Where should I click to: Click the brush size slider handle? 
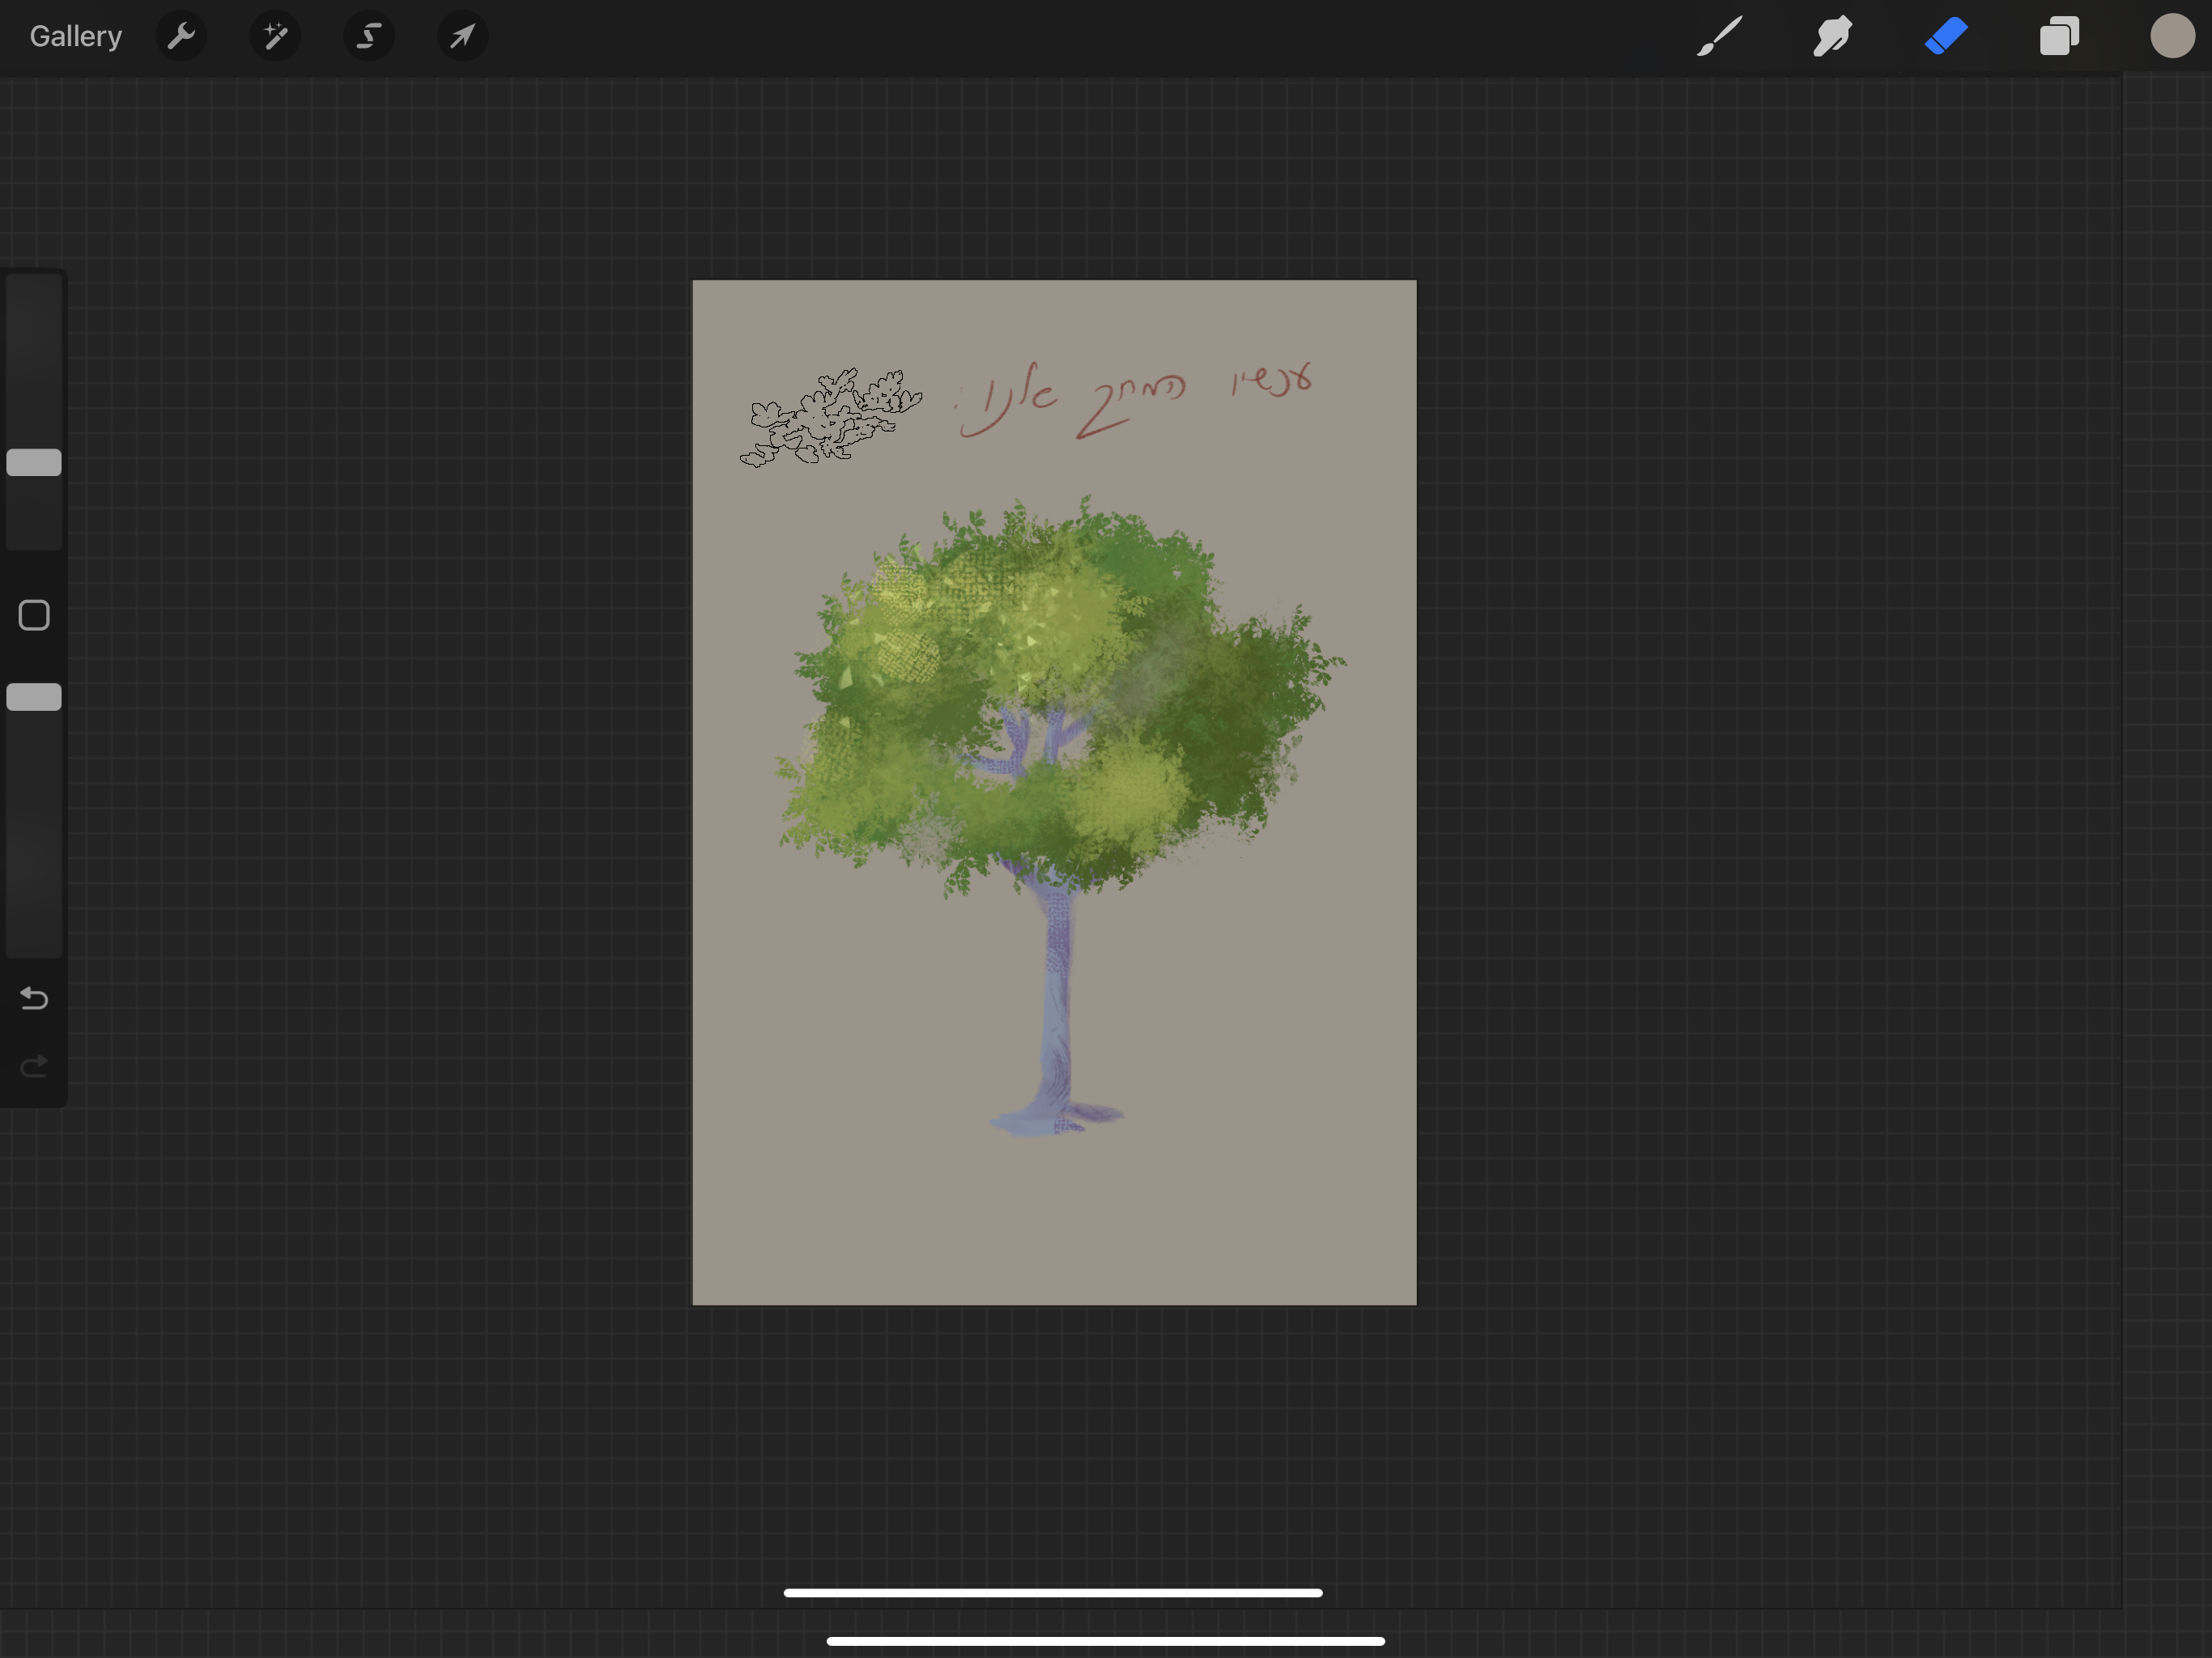coord(34,462)
